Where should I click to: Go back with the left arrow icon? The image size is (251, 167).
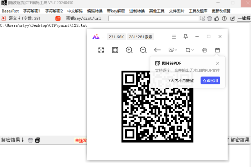157,50
